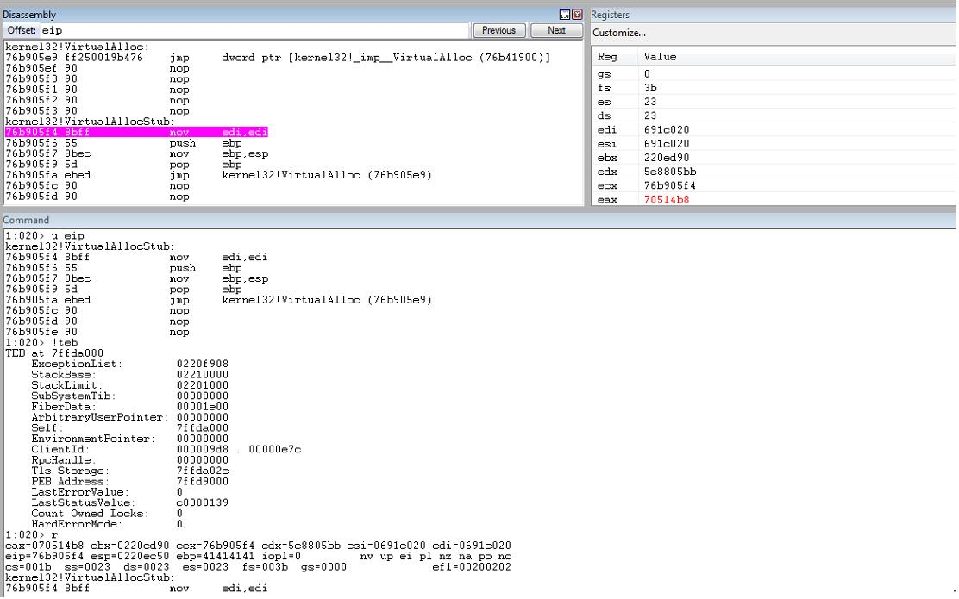Open Customize... in Registers panel
Screen dimensions: 959x599
pos(619,33)
